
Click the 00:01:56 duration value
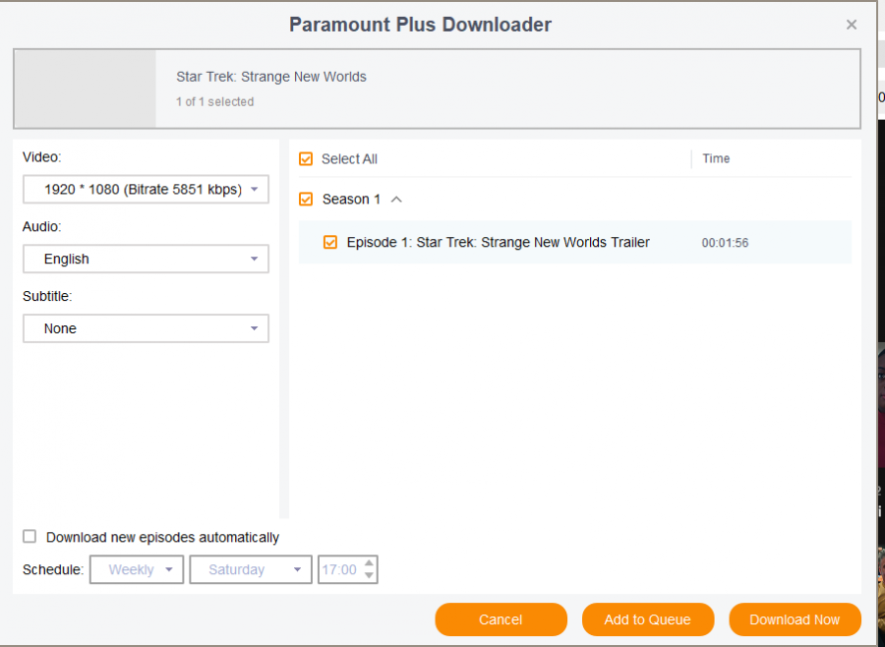pos(725,243)
